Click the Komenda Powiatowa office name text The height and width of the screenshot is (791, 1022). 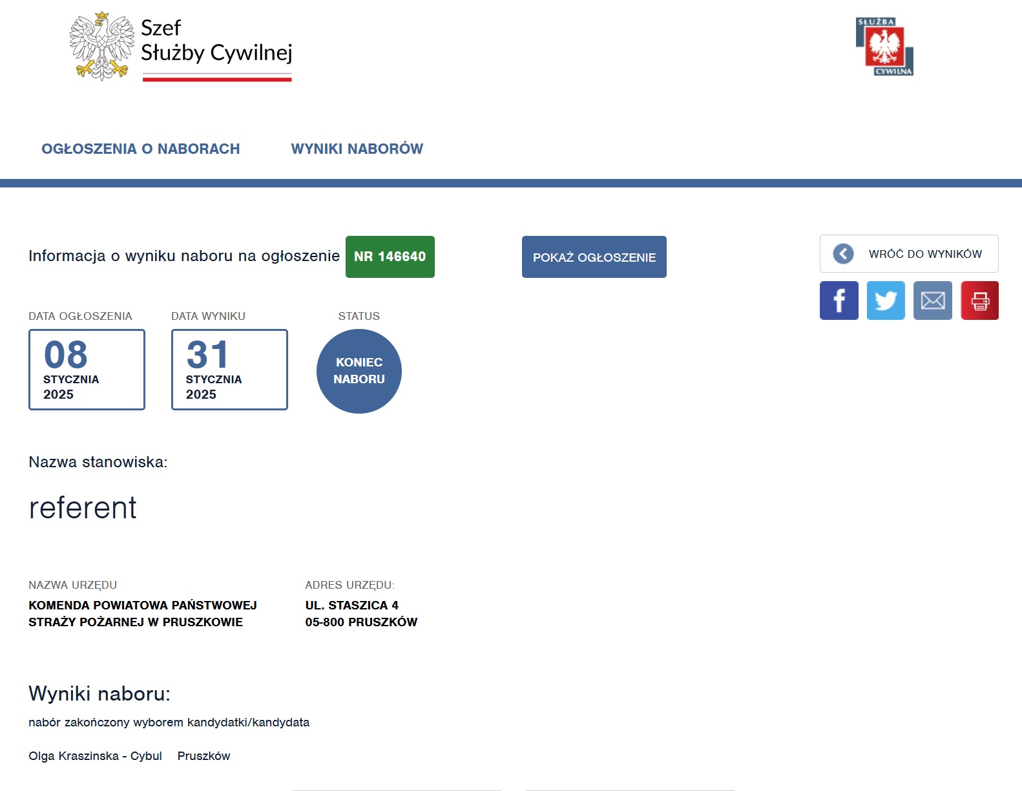143,613
